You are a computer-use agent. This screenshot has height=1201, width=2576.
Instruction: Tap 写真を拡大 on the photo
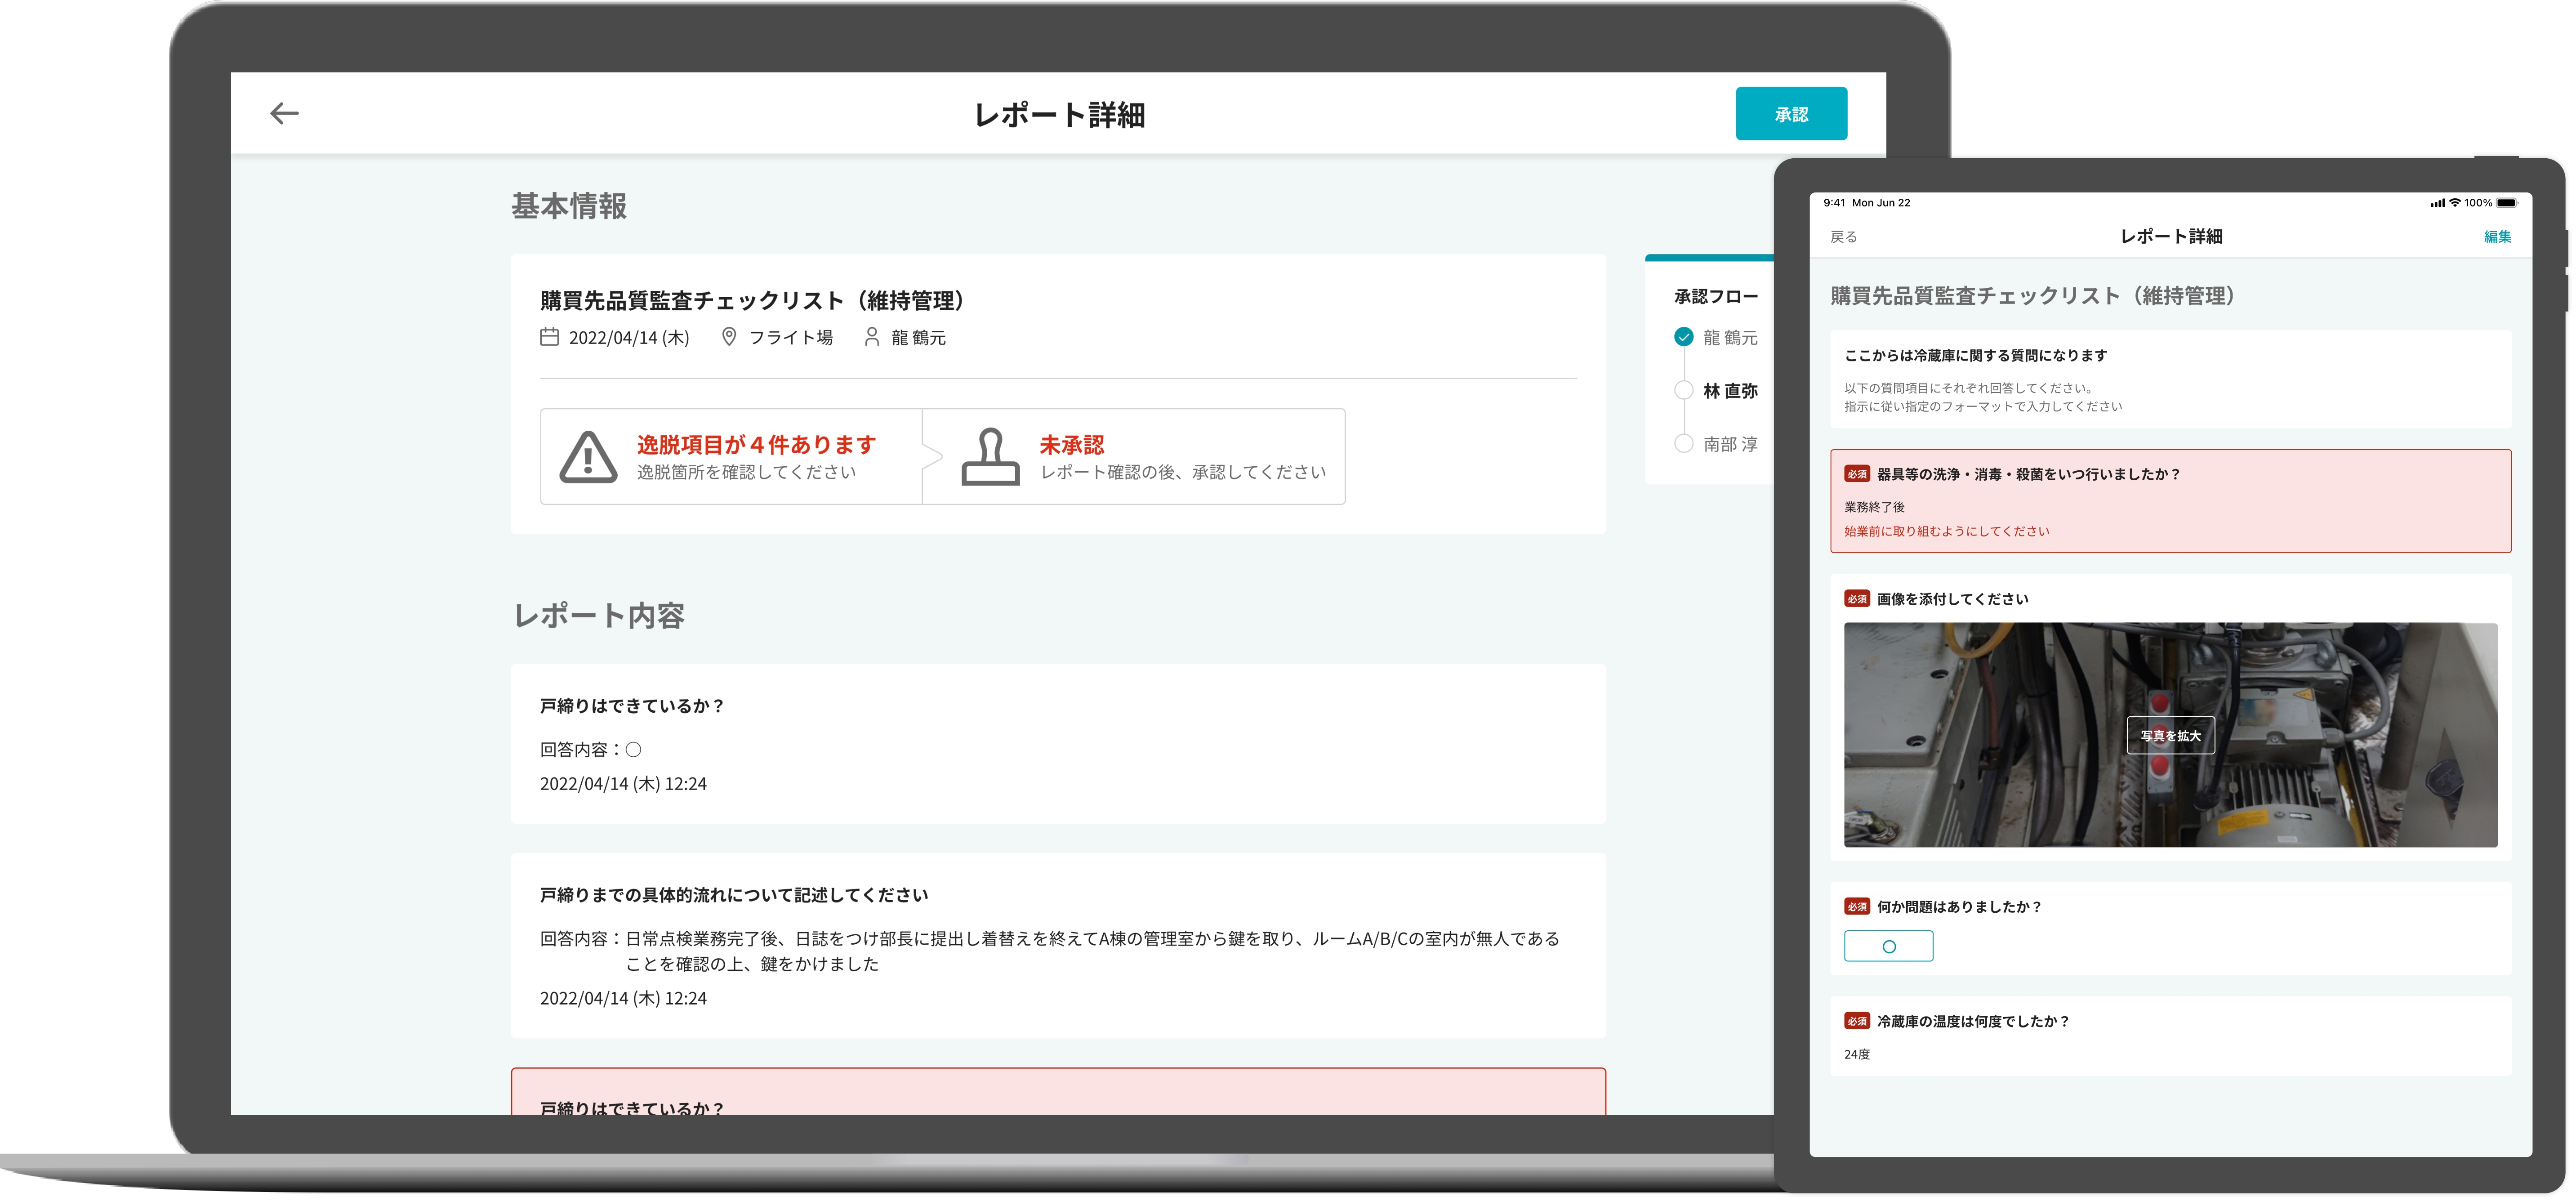2170,735
